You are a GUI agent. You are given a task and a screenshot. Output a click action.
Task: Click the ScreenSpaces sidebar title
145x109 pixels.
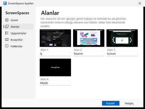[x=17, y=13]
